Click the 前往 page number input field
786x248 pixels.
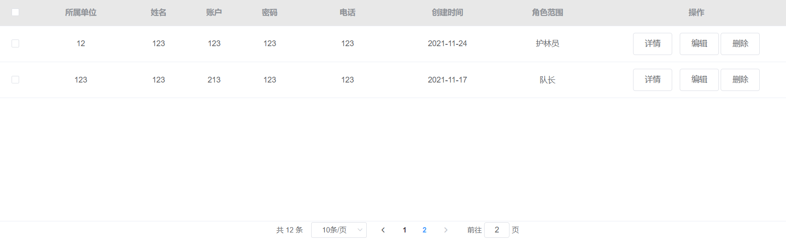click(x=497, y=230)
